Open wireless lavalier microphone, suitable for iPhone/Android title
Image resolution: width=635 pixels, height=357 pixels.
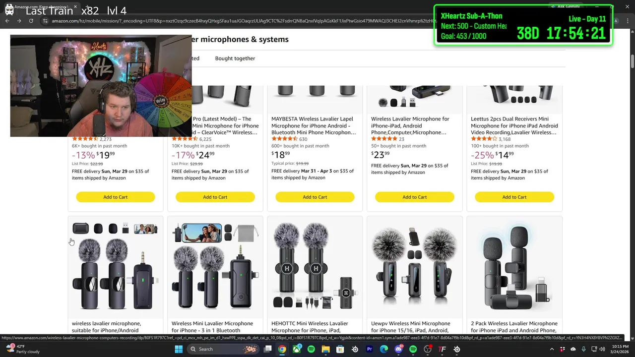coord(106,327)
